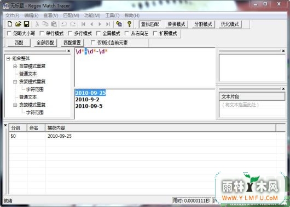
Task: Click the '2010-09-5' test text line
Action: (89, 106)
